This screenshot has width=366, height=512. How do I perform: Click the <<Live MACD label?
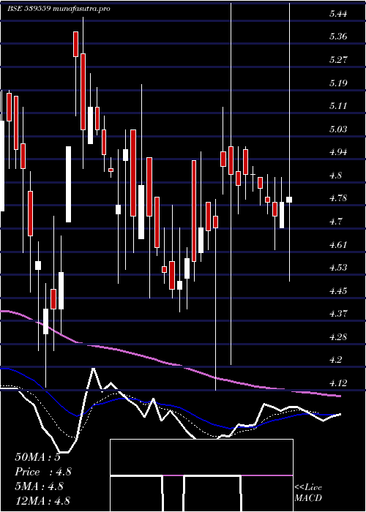coord(308,493)
